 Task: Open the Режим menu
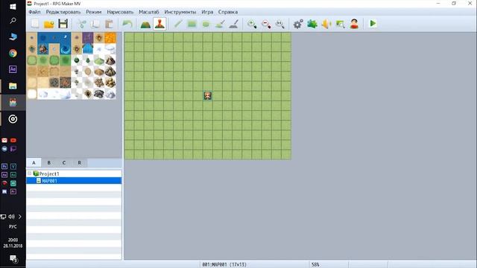point(94,12)
